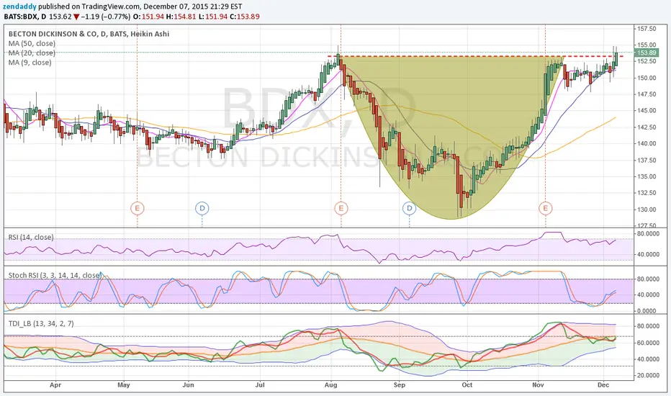This screenshot has height=396, width=671.
Task: Click the 145.00 price axis label
Action: pyautogui.click(x=647, y=110)
